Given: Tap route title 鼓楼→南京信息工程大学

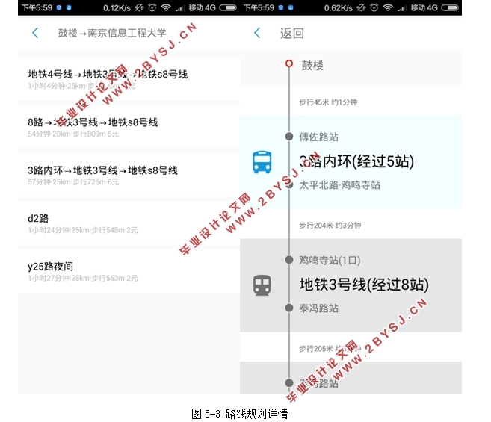Looking at the screenshot, I should 112,33.
